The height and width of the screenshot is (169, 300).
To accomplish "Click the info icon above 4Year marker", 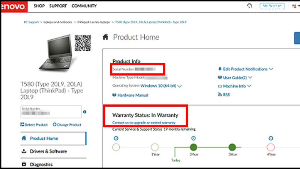I will click(271, 138).
